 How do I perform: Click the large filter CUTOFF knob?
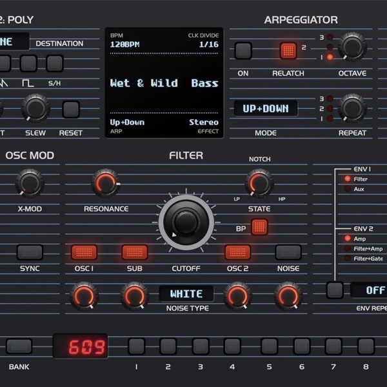[x=186, y=222]
